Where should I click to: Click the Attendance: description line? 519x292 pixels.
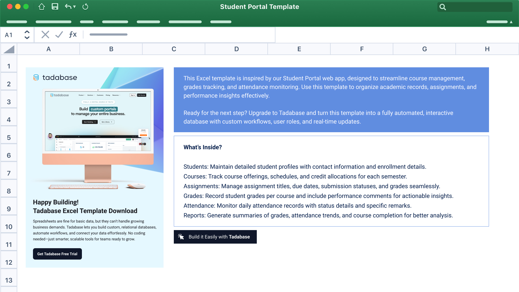click(x=297, y=206)
